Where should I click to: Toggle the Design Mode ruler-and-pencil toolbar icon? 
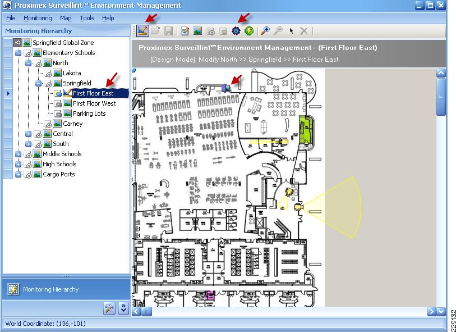(x=143, y=30)
